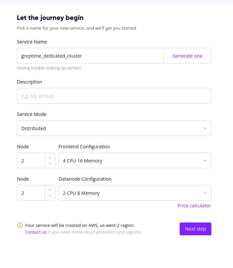Viewport: 233px width, 268px height.
Task: Open the Datanode Configuration dropdown
Action: [x=205, y=193]
